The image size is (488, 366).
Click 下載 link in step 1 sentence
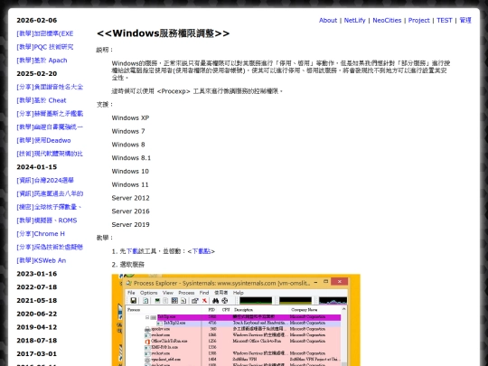pyautogui.click(x=132, y=251)
